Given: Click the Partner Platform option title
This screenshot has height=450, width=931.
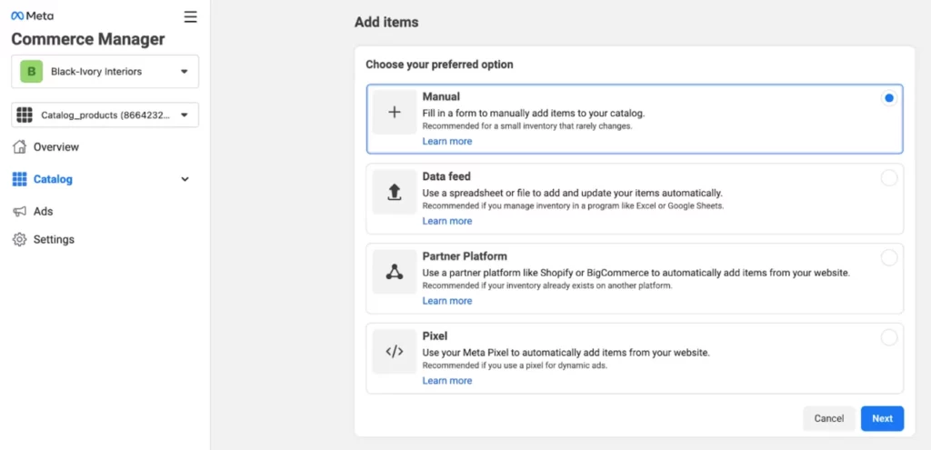Looking at the screenshot, I should click(x=465, y=256).
